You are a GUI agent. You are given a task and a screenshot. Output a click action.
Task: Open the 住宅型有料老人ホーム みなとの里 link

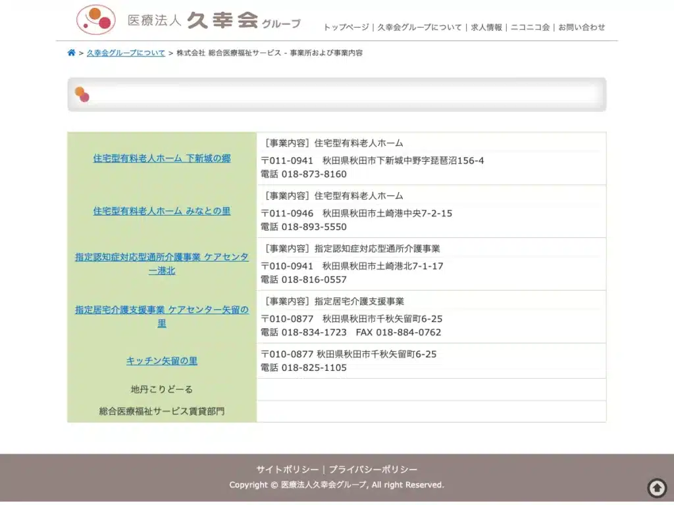click(162, 211)
